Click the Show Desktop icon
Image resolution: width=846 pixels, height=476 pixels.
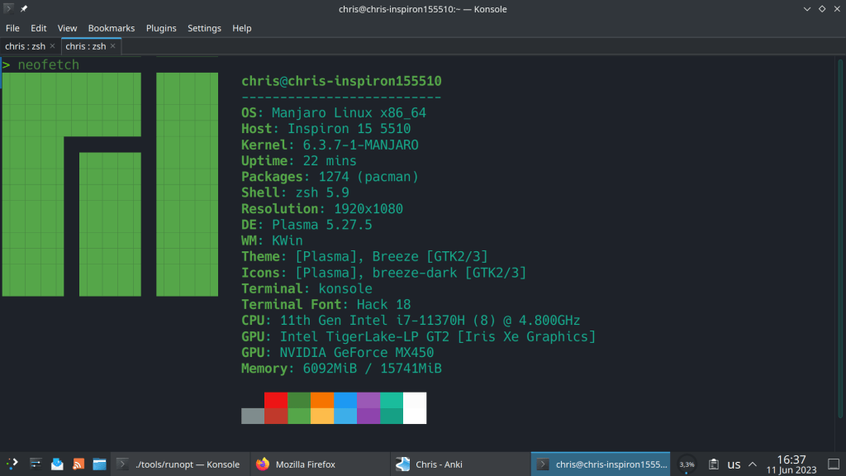tap(833, 464)
